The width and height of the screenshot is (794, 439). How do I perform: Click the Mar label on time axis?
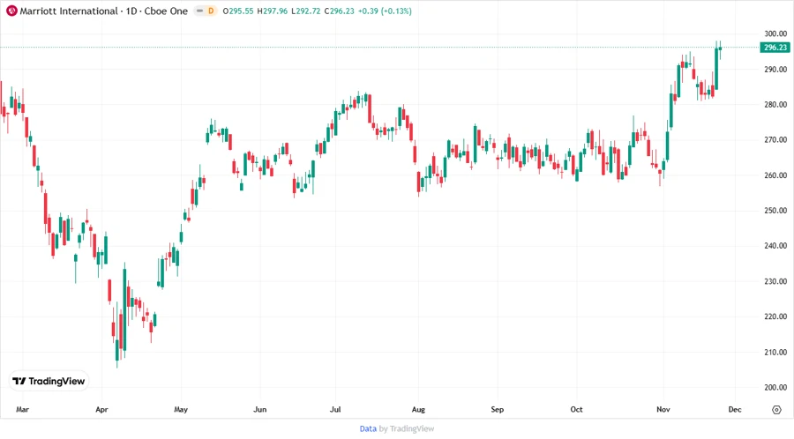pos(22,409)
